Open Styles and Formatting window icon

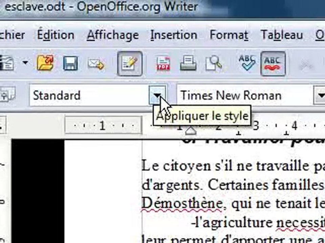[x=7, y=94]
